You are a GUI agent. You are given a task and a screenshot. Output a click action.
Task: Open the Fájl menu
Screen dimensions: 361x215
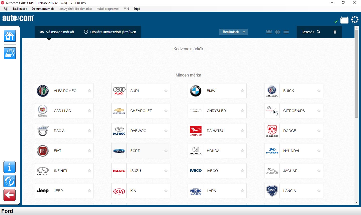6,9
